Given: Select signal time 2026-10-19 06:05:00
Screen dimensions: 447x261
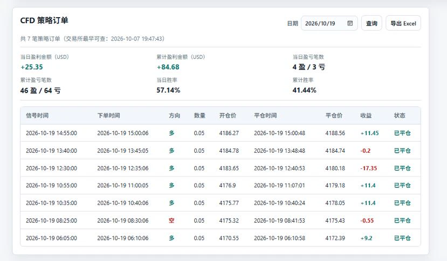Looking at the screenshot, I should (x=51, y=238).
